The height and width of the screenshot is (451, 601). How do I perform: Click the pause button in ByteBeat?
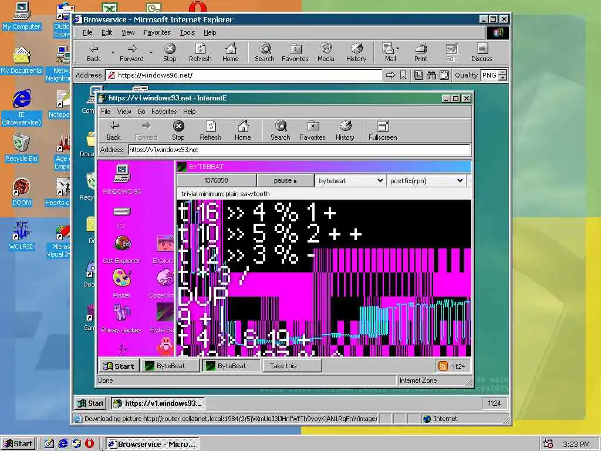(x=285, y=180)
